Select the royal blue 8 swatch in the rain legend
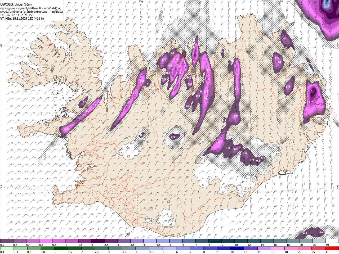This screenshot has width=339, height=254. pyautogui.click(x=210, y=248)
